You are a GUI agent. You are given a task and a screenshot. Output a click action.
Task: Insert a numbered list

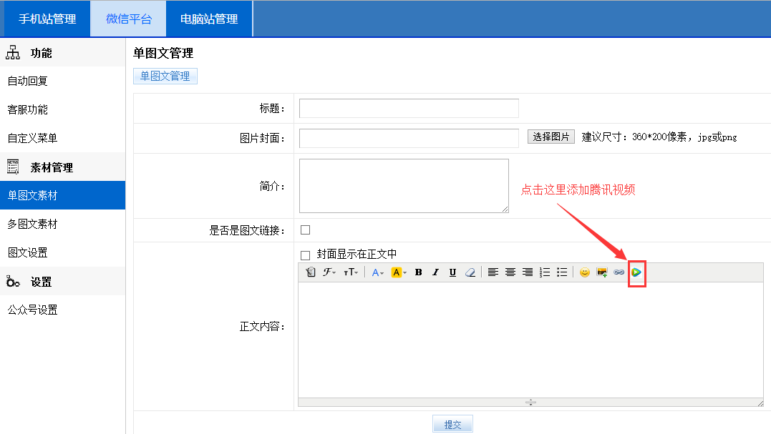pos(545,272)
